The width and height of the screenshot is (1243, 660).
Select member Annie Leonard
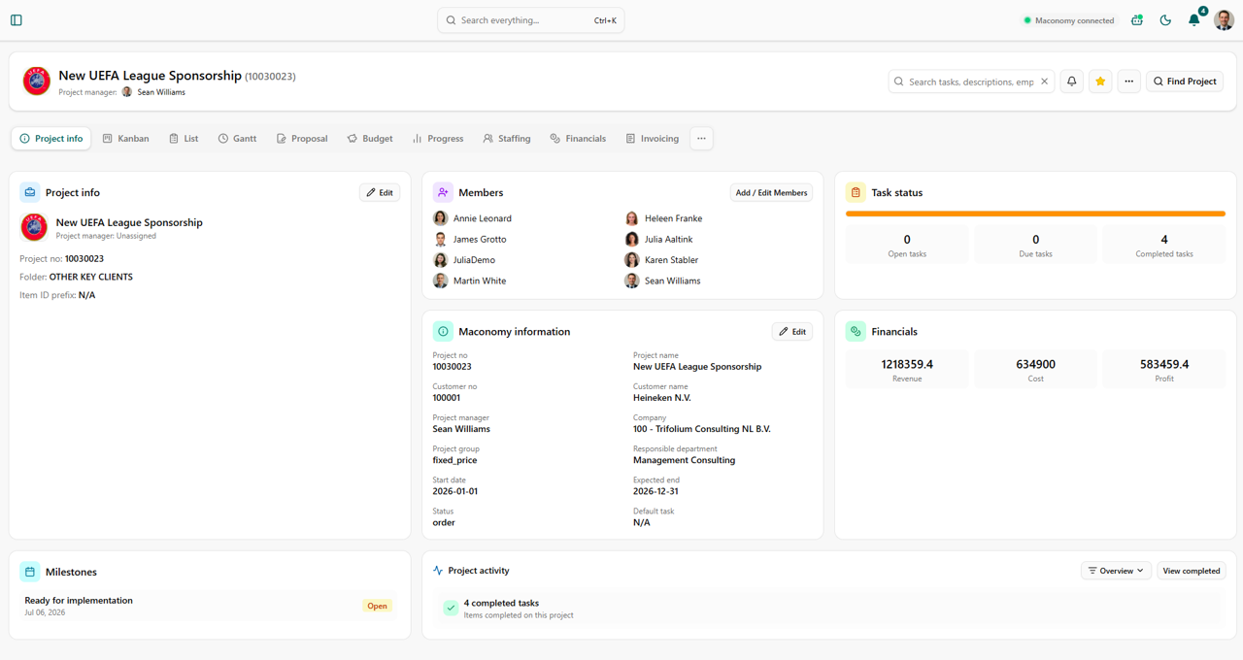point(473,218)
